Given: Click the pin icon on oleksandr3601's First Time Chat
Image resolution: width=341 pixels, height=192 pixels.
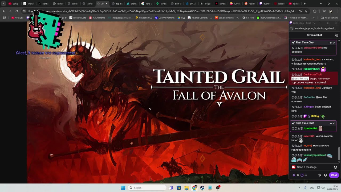Looking at the screenshot, I should (x=334, y=43).
